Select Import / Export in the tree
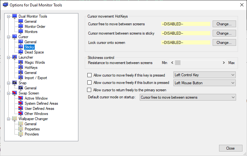The image size is (247, 156). 36,78
